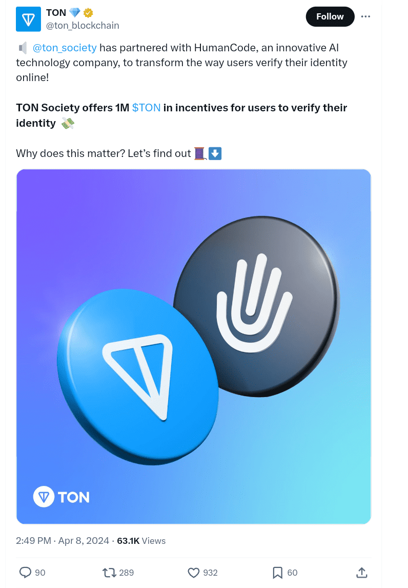Open the TON coins image
This screenshot has width=408, height=588.
193,346
